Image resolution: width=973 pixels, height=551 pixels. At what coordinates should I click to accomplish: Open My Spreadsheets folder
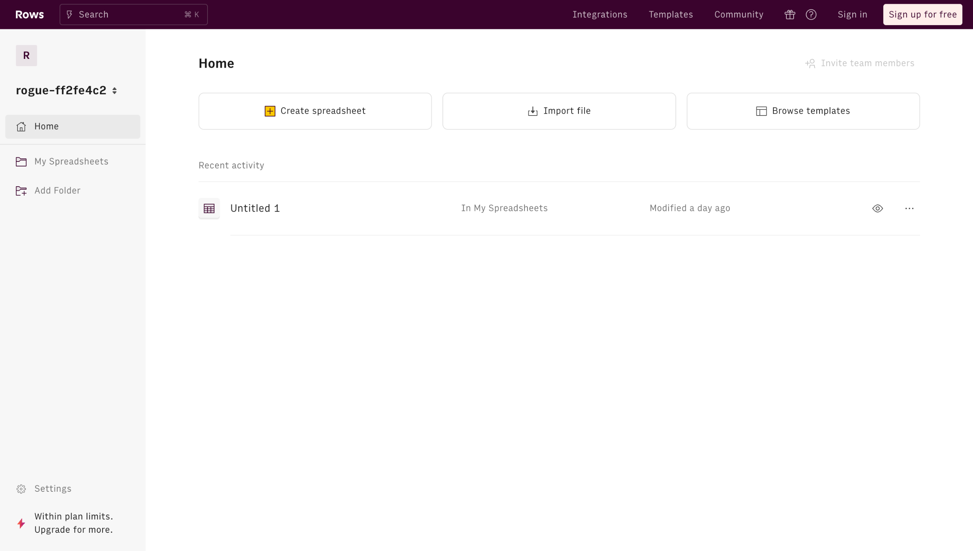tap(71, 161)
